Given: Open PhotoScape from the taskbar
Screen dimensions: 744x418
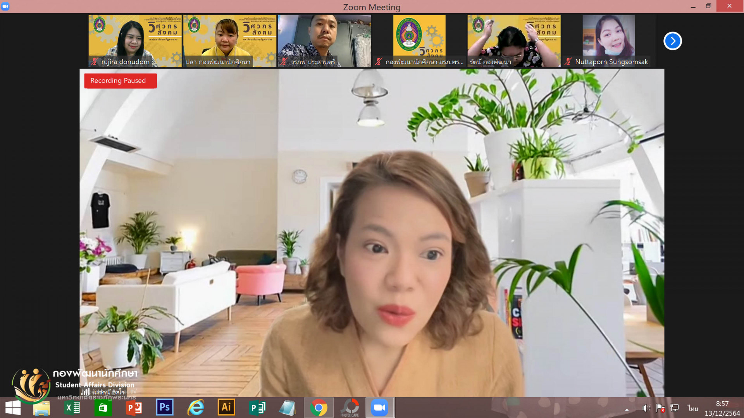Looking at the screenshot, I should coord(350,408).
